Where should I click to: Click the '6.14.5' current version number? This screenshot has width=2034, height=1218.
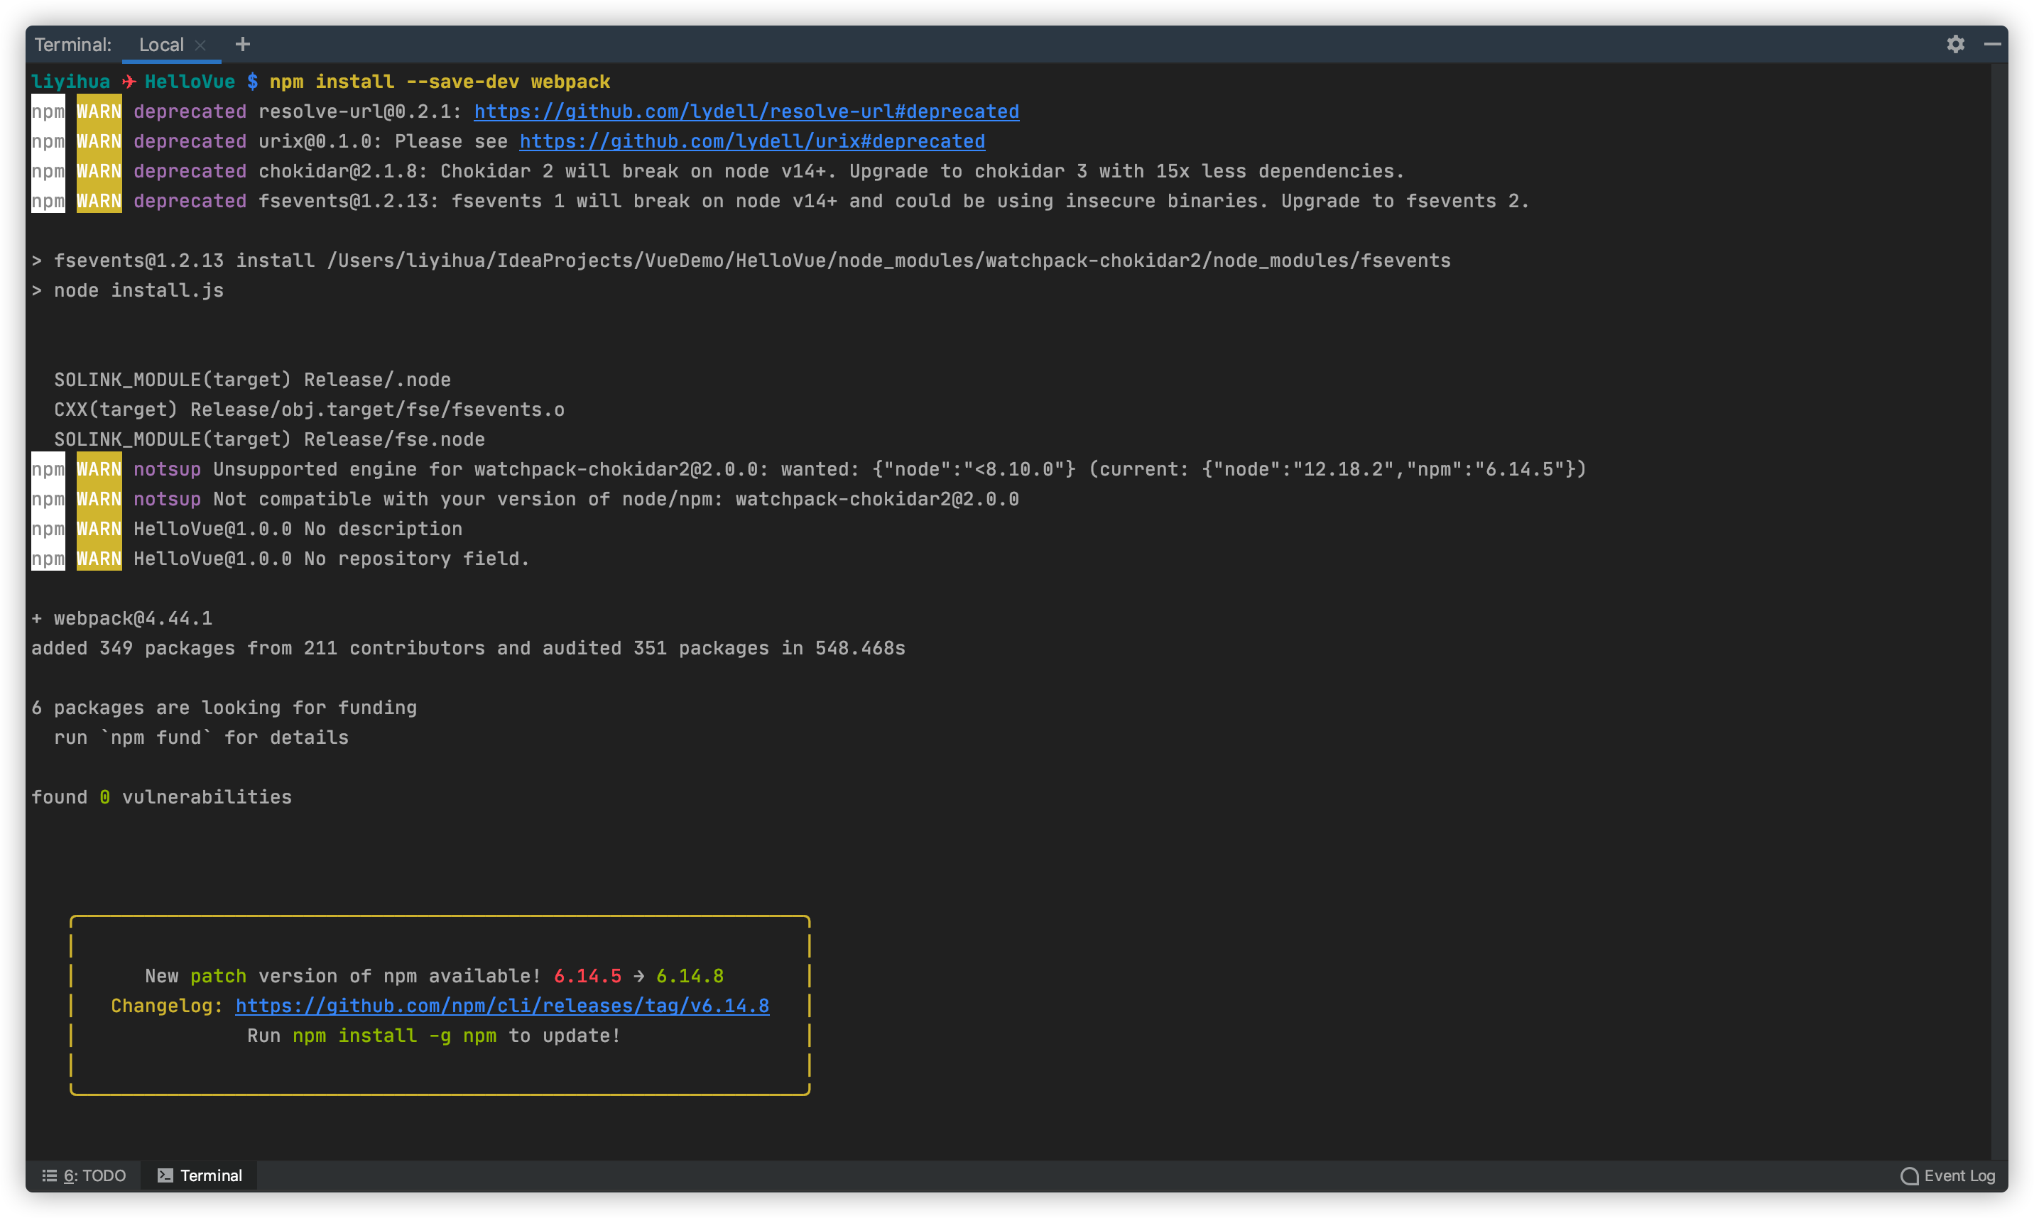[x=587, y=976]
